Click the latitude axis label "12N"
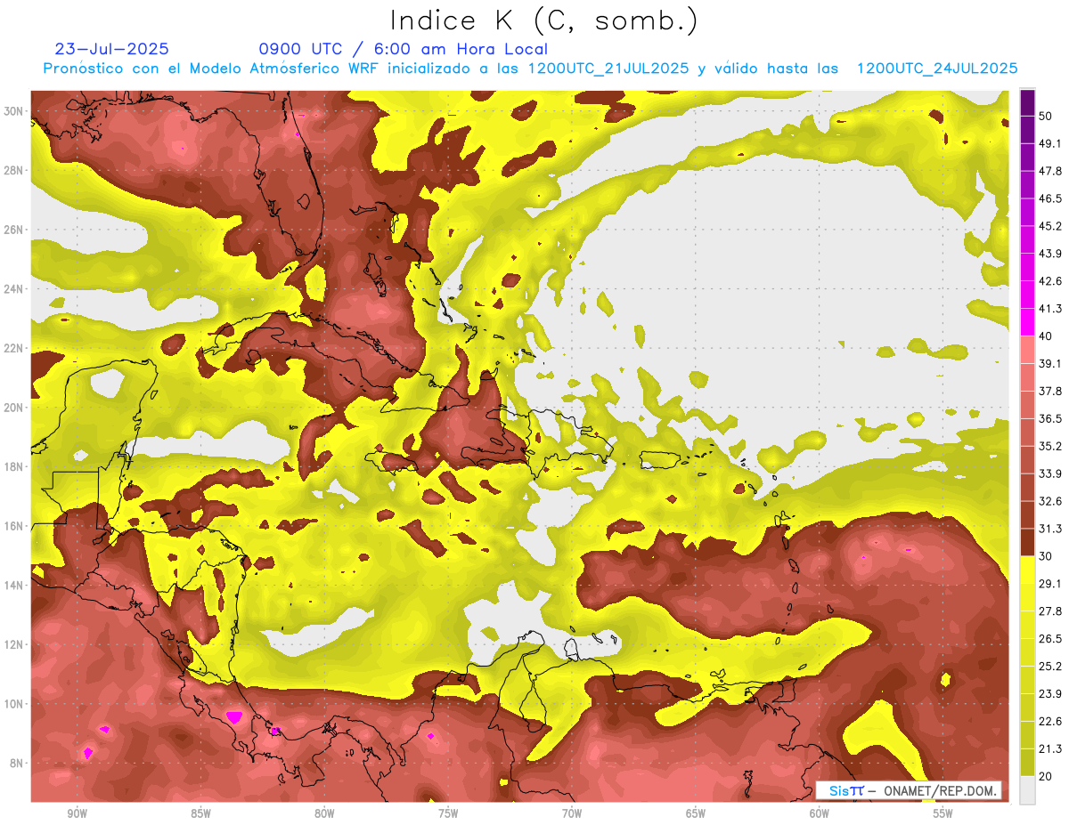The image size is (1069, 825). click(13, 644)
